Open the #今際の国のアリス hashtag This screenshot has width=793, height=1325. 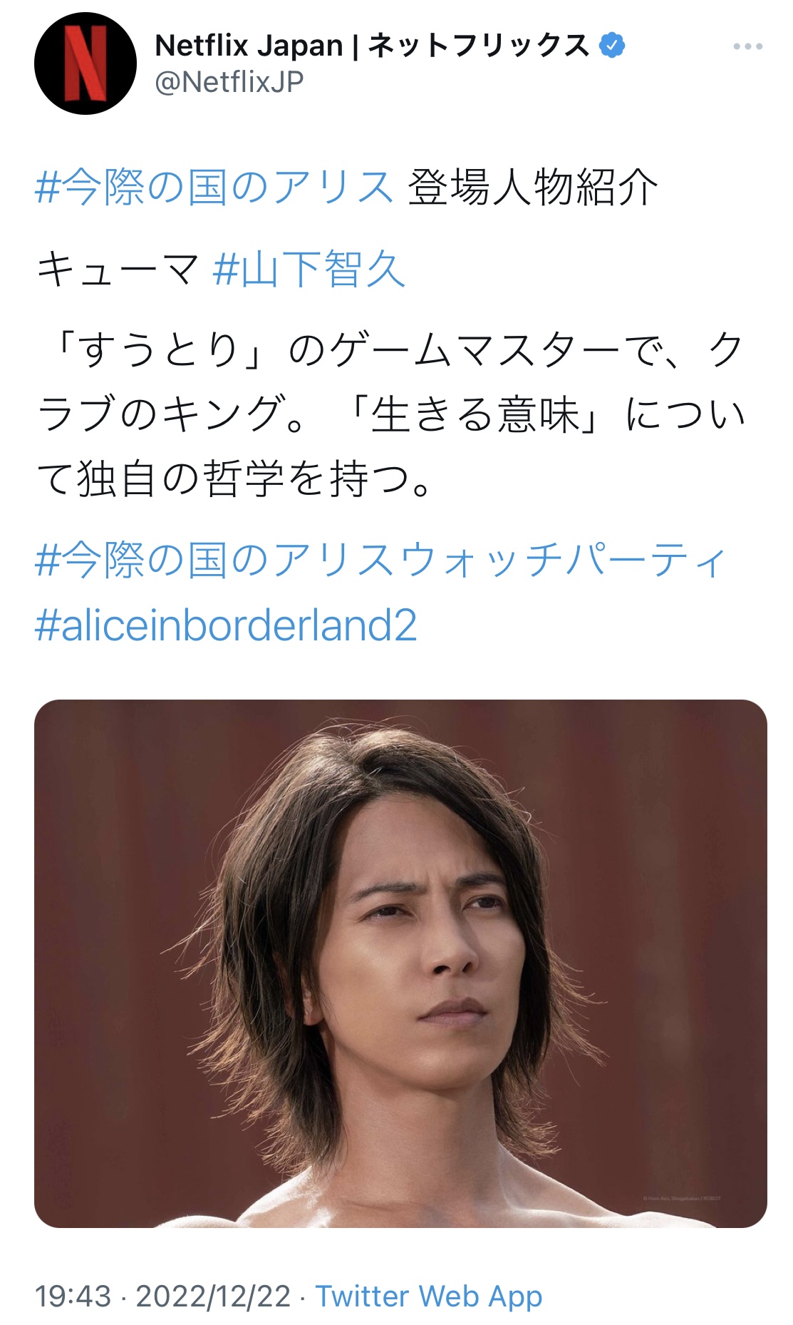point(214,188)
